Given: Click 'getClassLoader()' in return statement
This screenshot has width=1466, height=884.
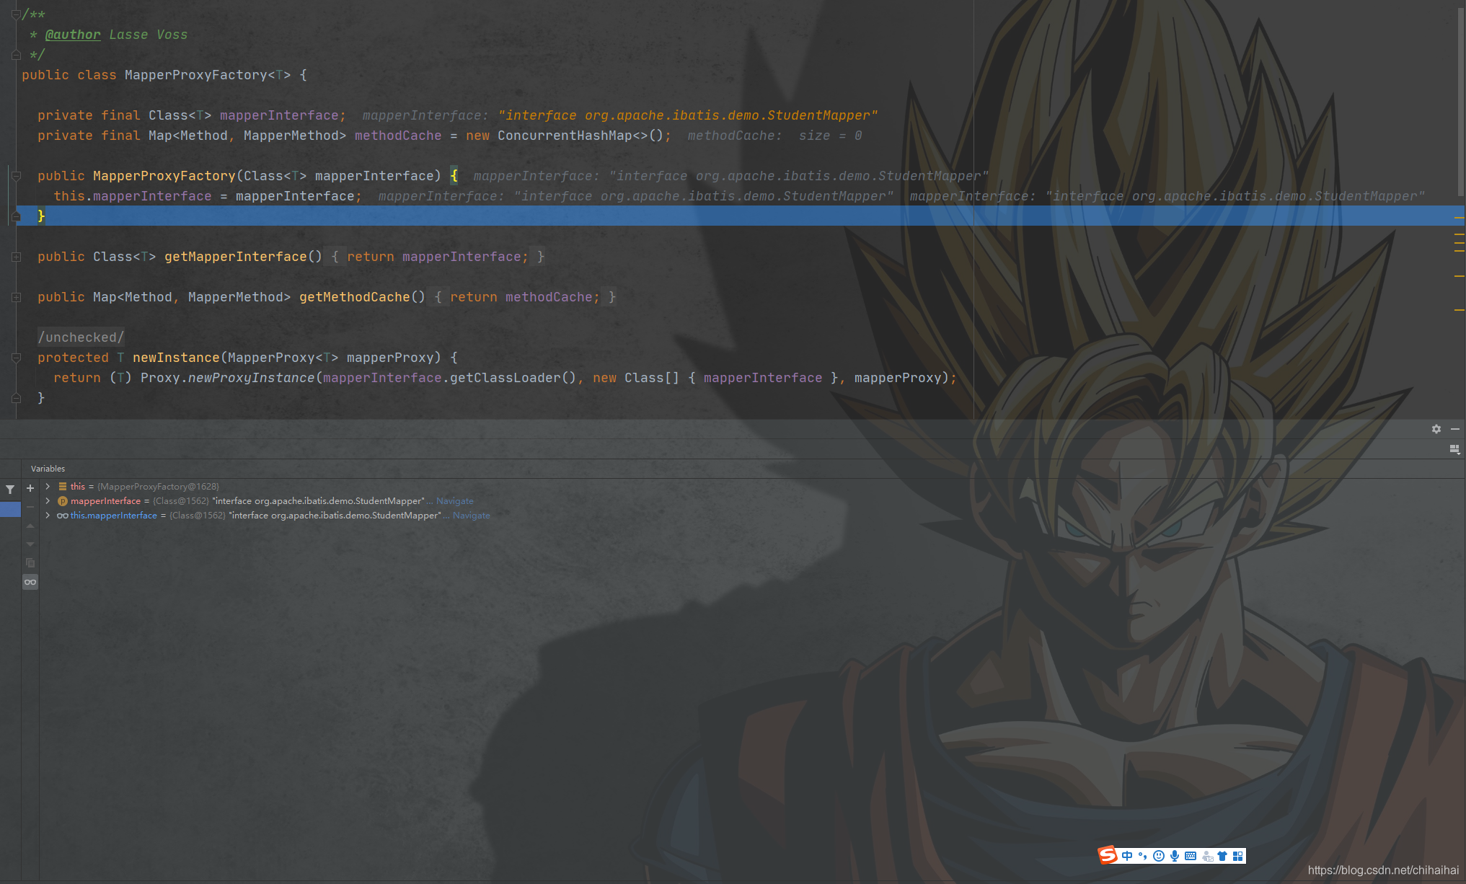Looking at the screenshot, I should coord(513,378).
